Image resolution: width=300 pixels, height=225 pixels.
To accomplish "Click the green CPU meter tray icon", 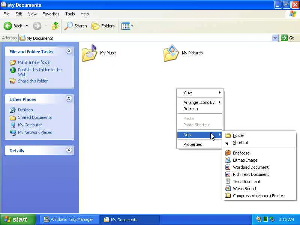I will pos(265,219).
